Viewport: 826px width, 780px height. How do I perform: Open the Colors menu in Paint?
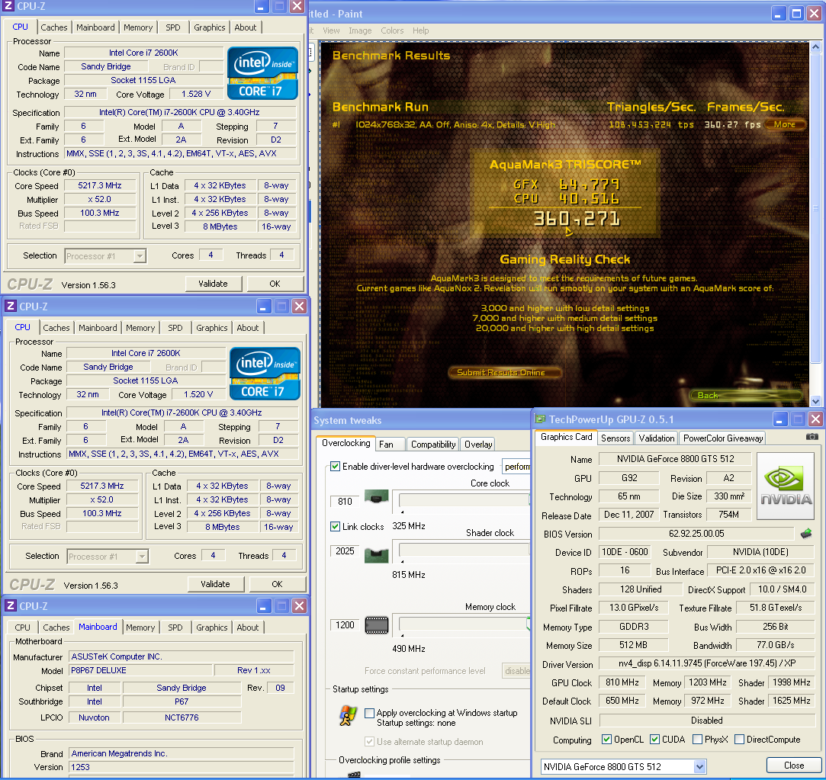click(x=392, y=30)
